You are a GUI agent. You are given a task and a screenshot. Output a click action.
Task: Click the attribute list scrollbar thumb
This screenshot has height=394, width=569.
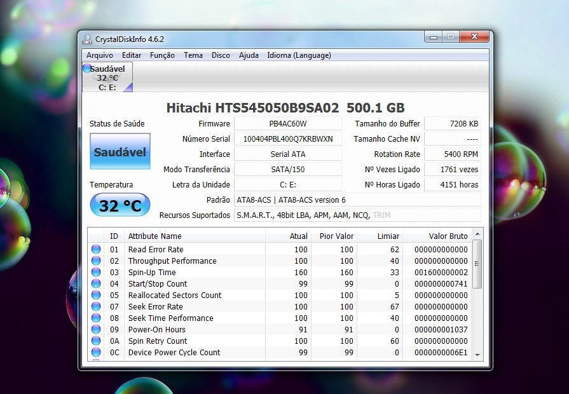click(477, 264)
